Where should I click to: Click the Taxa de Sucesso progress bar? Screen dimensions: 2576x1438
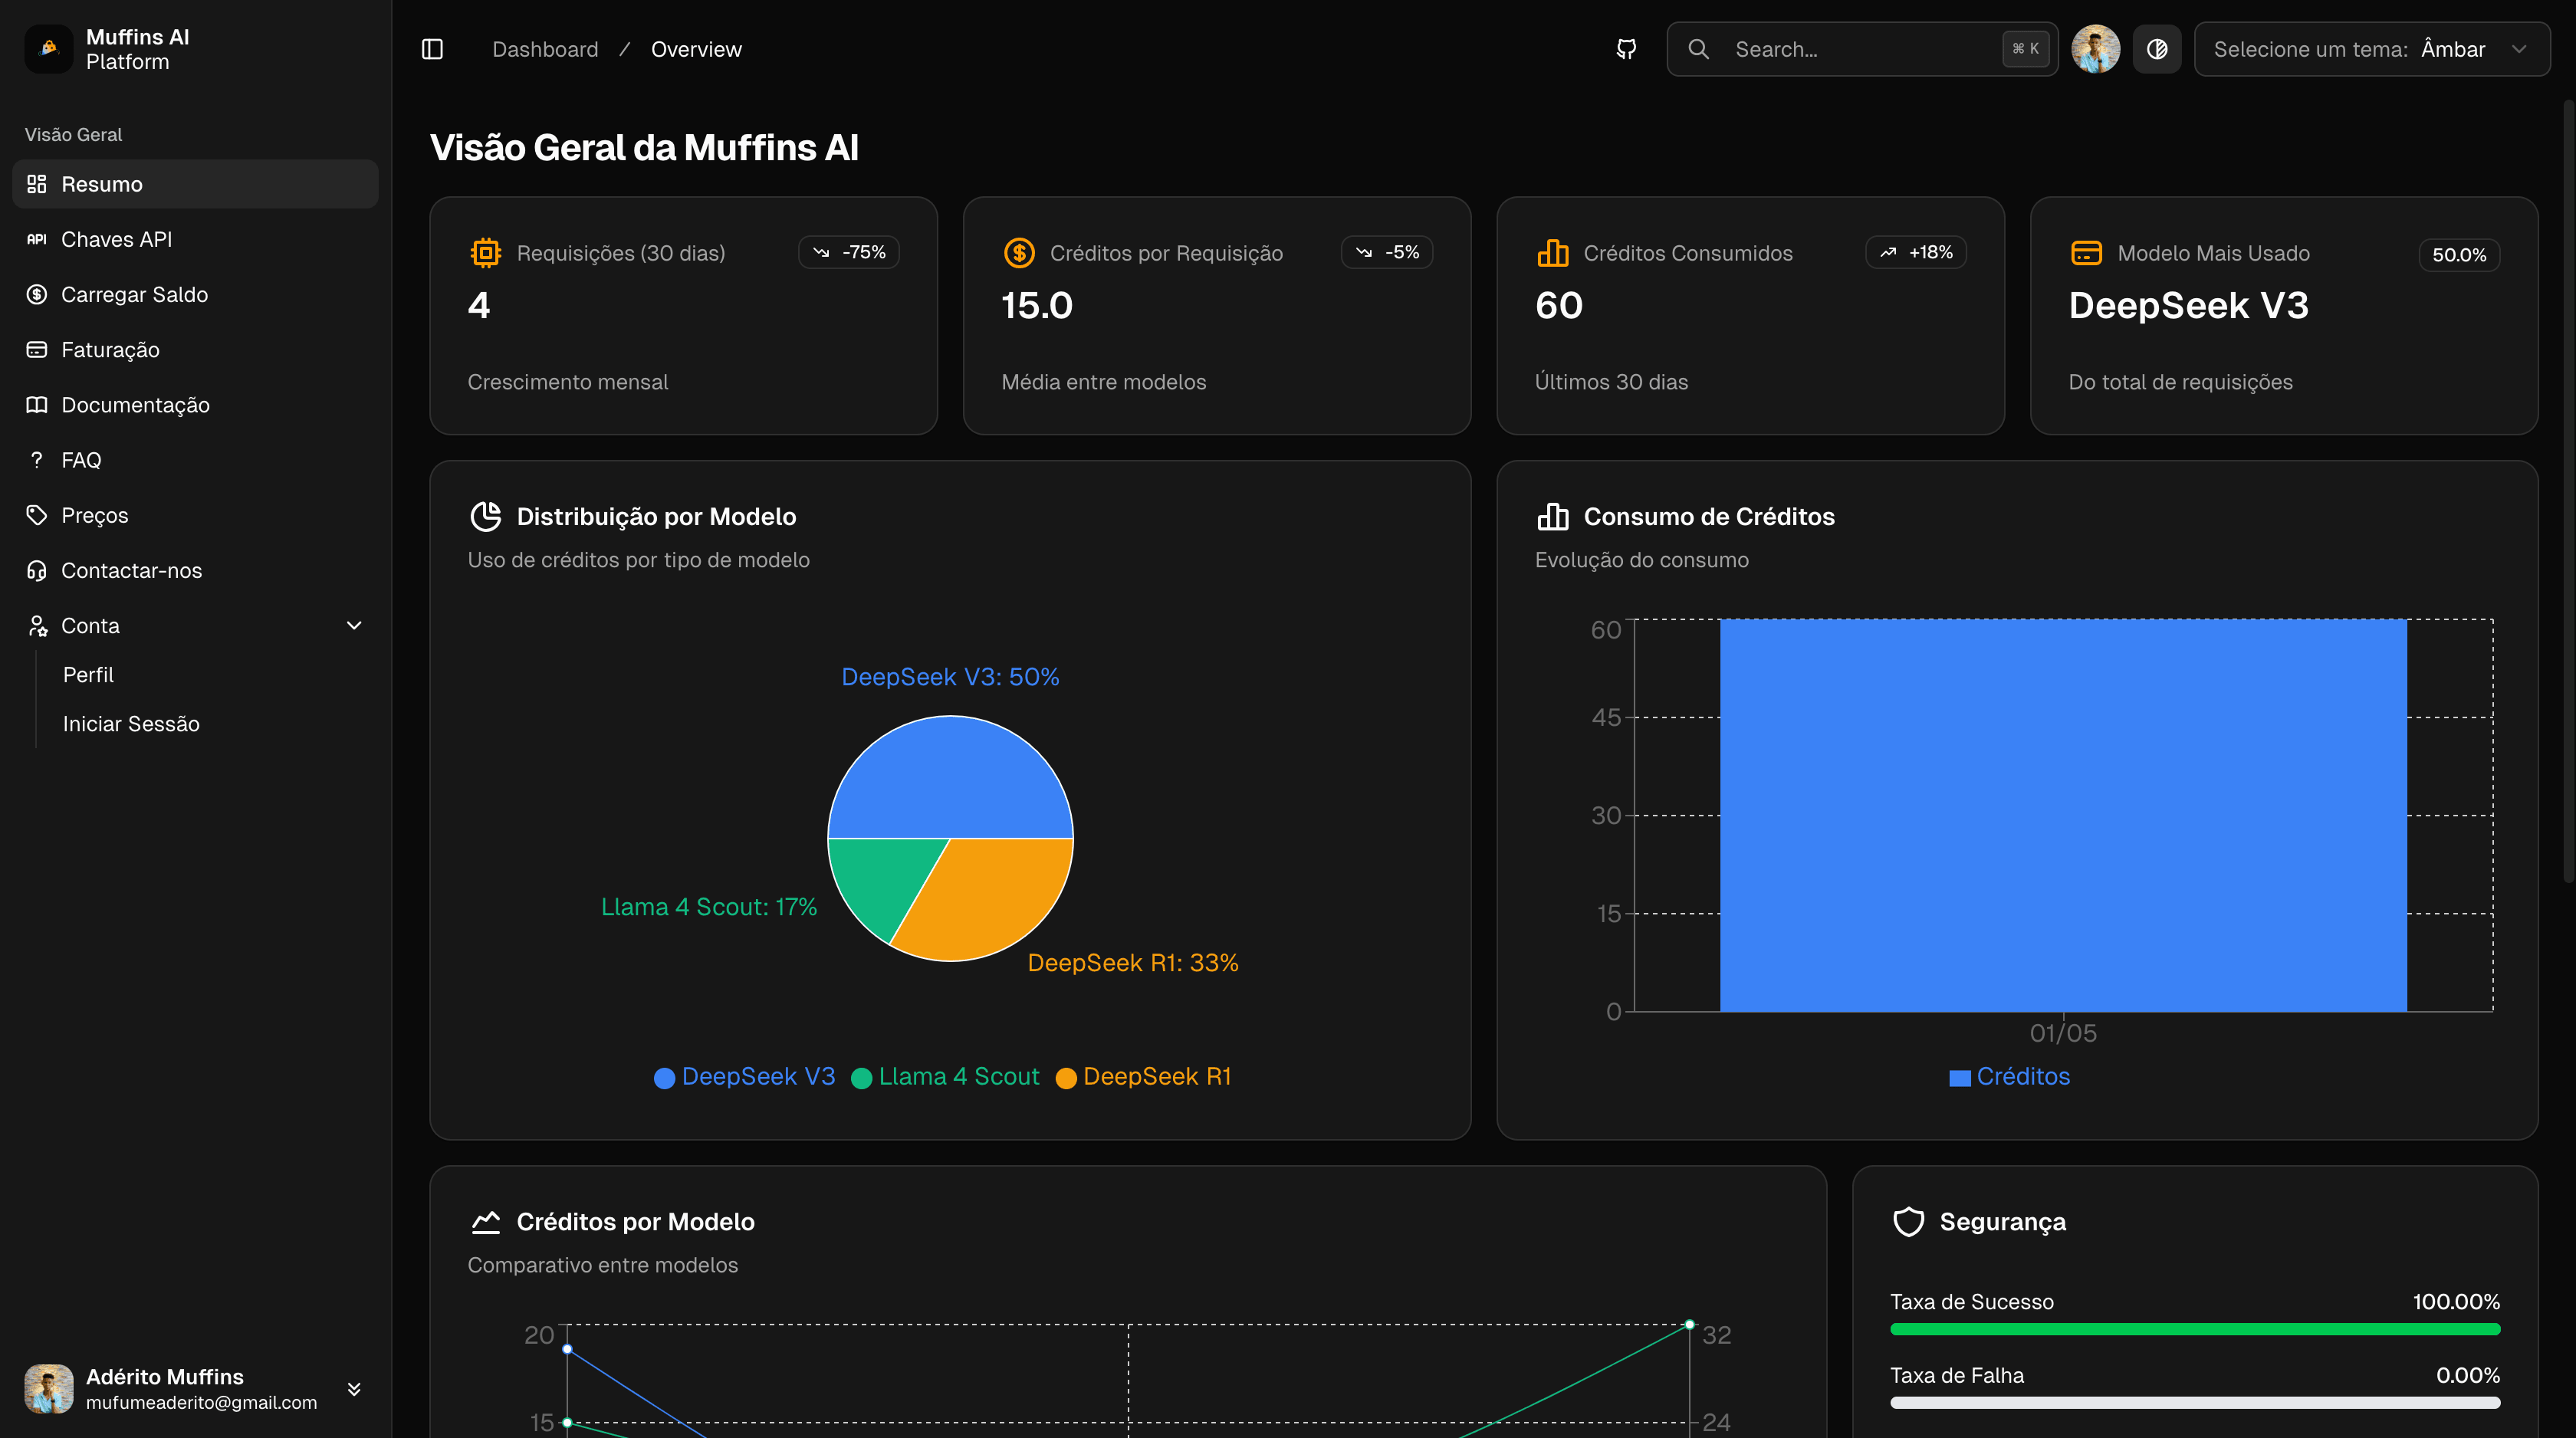[2195, 1329]
